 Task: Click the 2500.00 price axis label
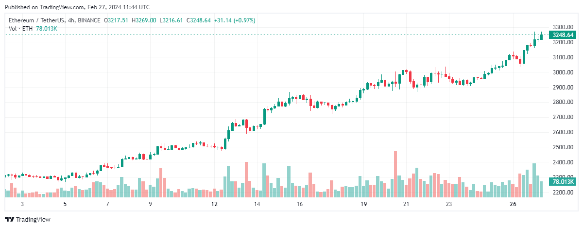coord(563,147)
